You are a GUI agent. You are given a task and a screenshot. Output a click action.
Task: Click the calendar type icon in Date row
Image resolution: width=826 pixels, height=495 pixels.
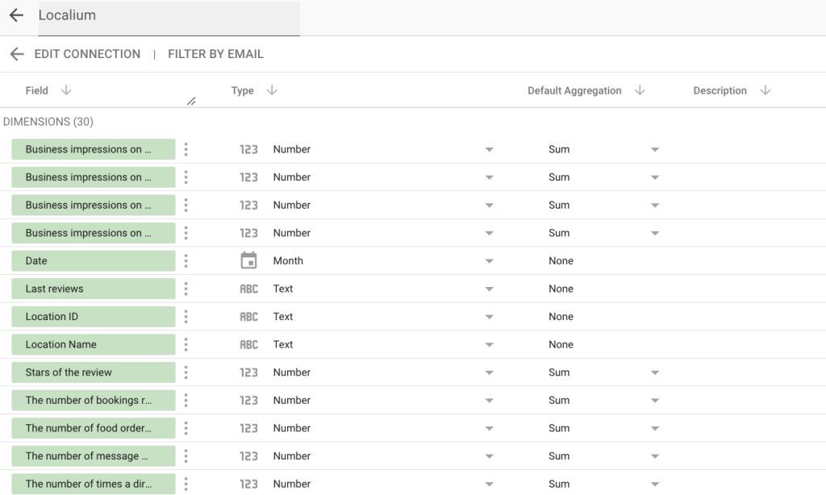pos(248,260)
